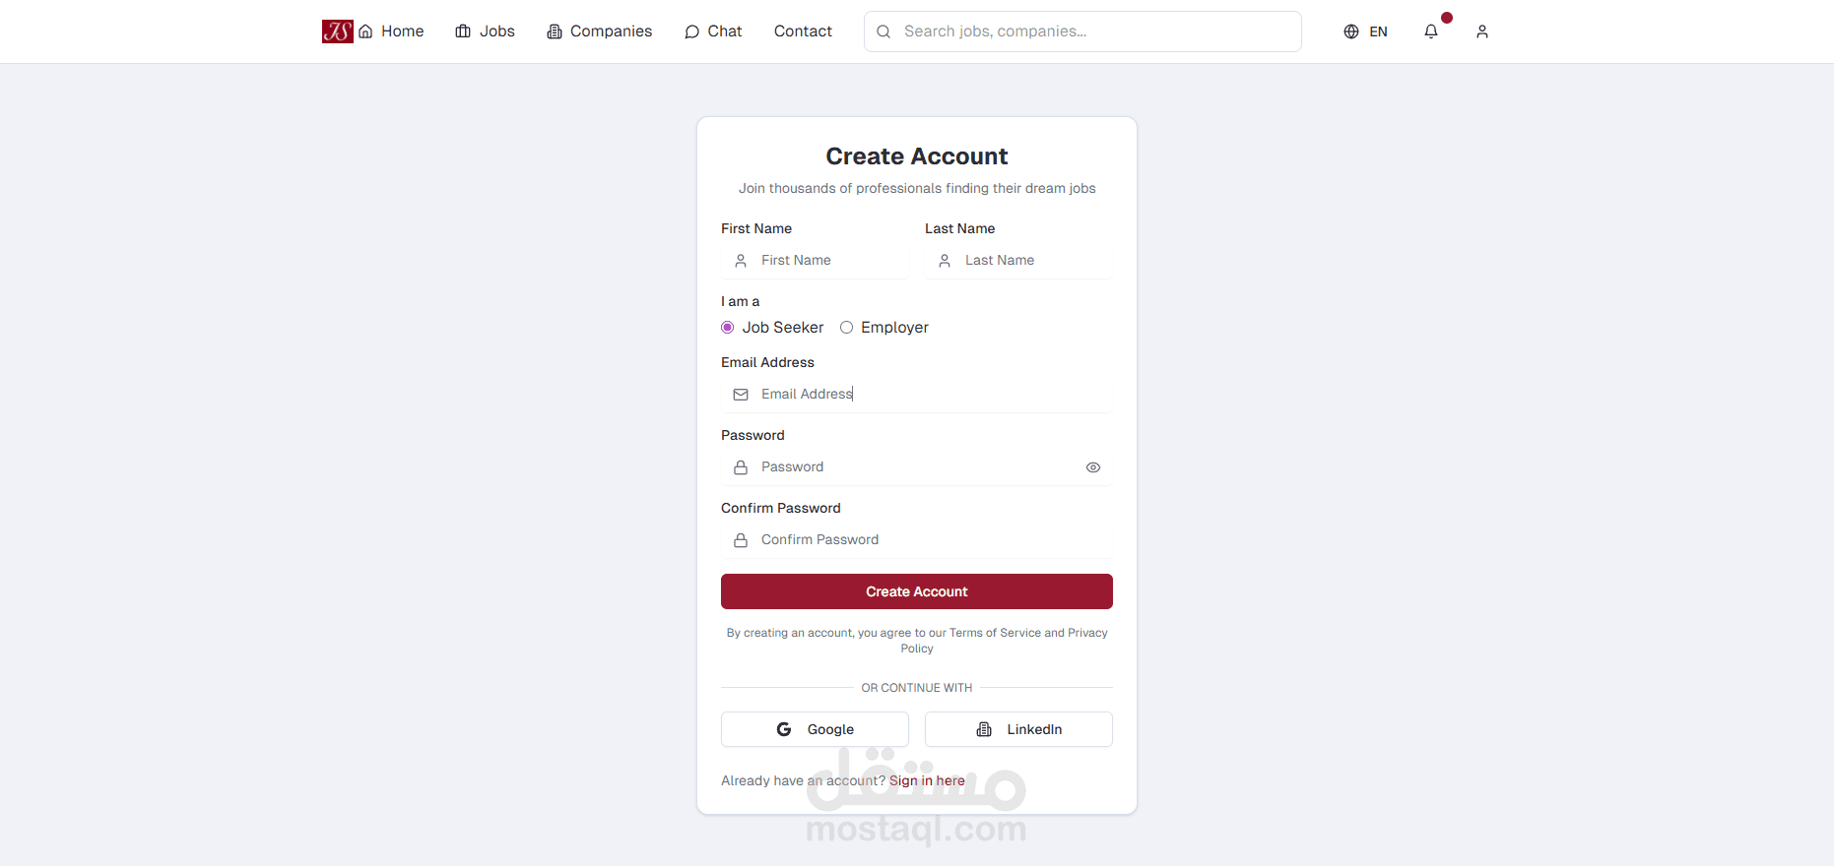
Task: Go to the Jobs menu
Action: [486, 31]
